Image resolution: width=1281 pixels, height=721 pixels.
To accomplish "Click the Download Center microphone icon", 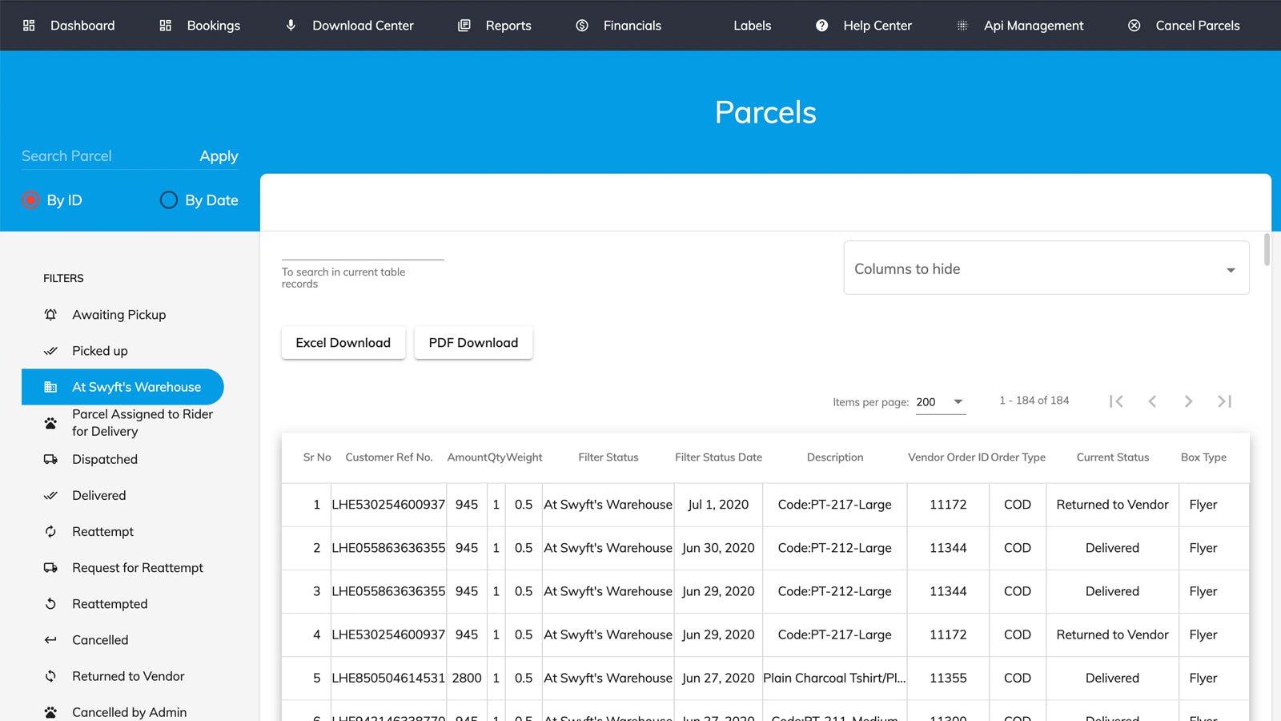I will (291, 26).
